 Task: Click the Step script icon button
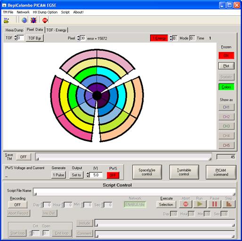[x=229, y=204]
